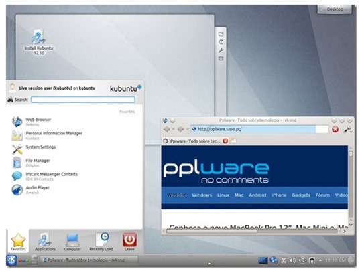Open Windows navigation link
The image size is (360, 271).
202,195
